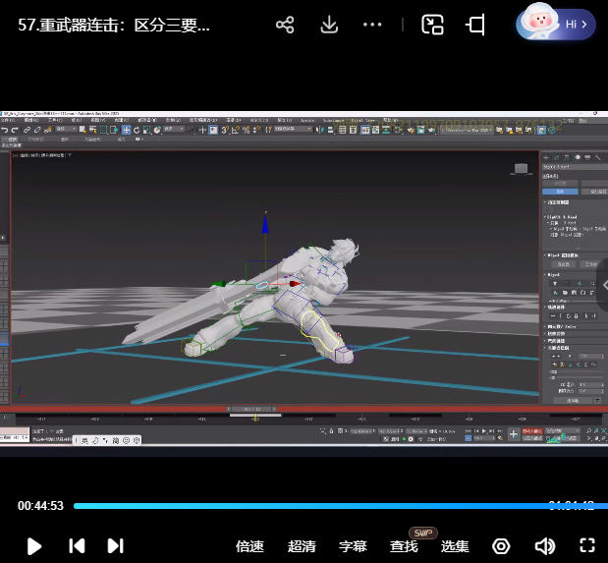The width and height of the screenshot is (608, 563).
Task: Open the Hi assistant avatar button
Action: pos(556,25)
